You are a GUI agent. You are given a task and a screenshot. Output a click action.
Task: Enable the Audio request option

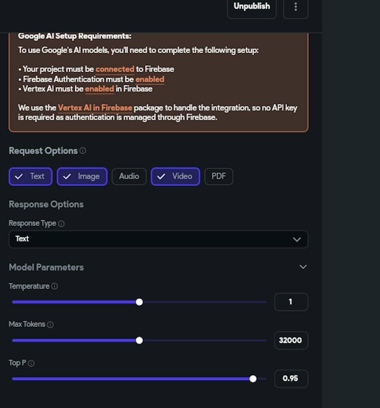tap(129, 176)
